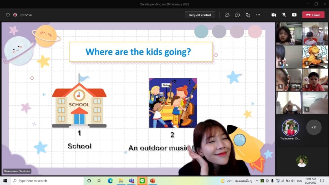
Task: Open the More actions ellipsis menu
Action: [x=258, y=15]
